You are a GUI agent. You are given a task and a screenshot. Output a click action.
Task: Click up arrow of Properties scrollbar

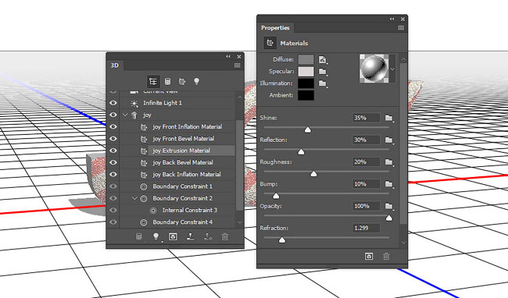(x=403, y=60)
